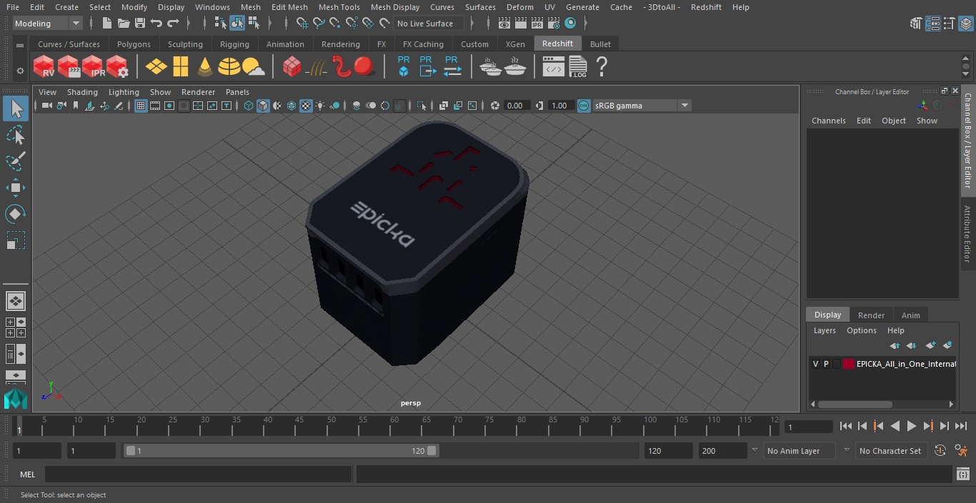Toggle use all lights bulb icon
The width and height of the screenshot is (976, 503).
tap(320, 106)
